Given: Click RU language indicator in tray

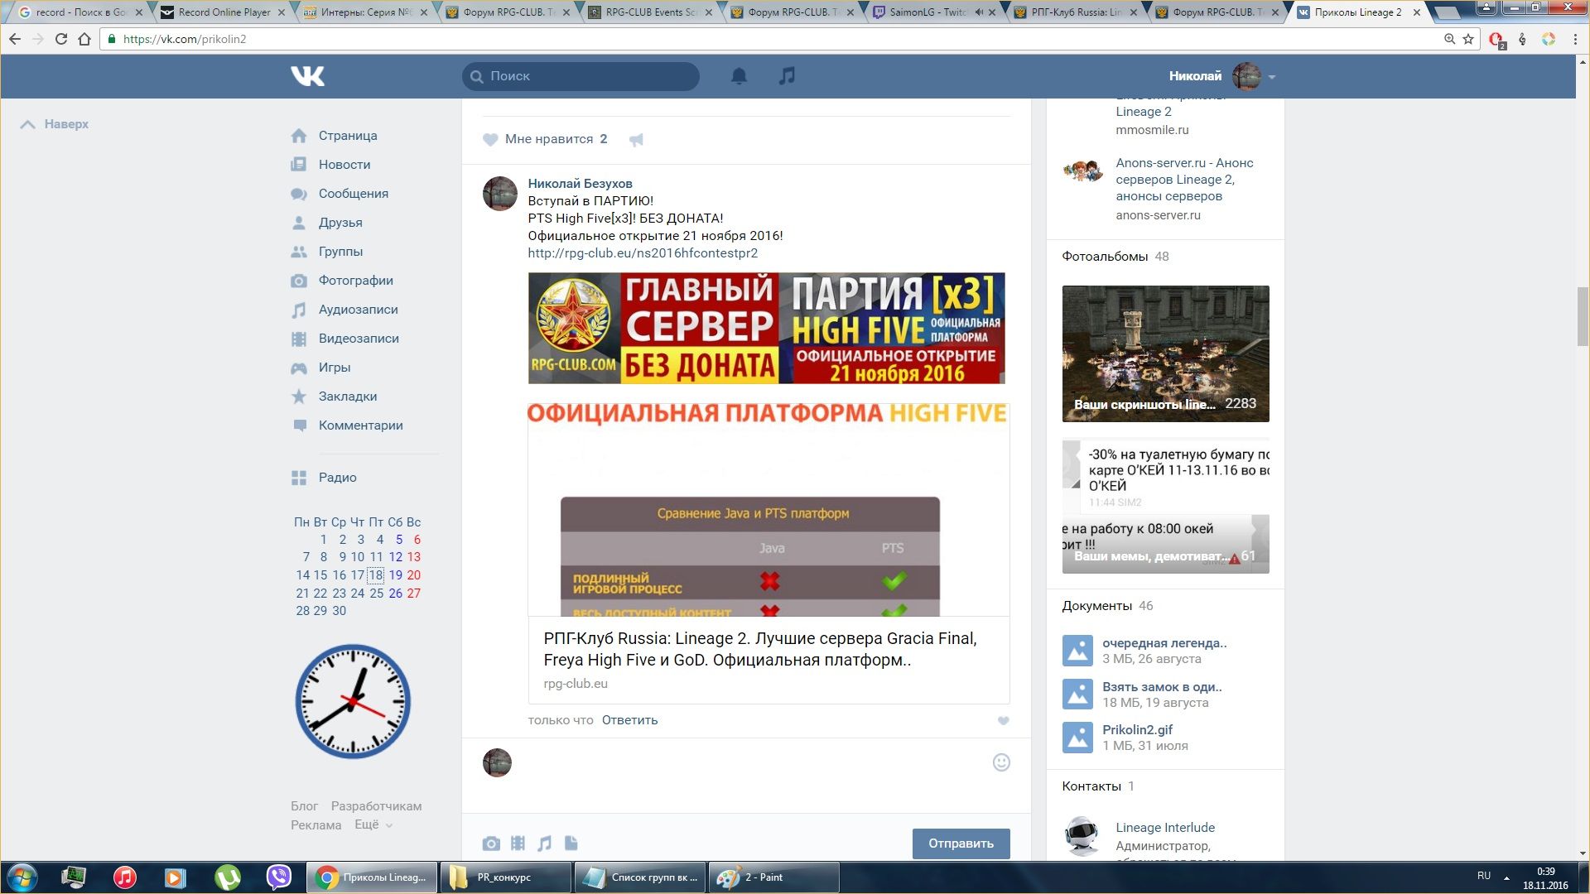Looking at the screenshot, I should click(x=1484, y=876).
